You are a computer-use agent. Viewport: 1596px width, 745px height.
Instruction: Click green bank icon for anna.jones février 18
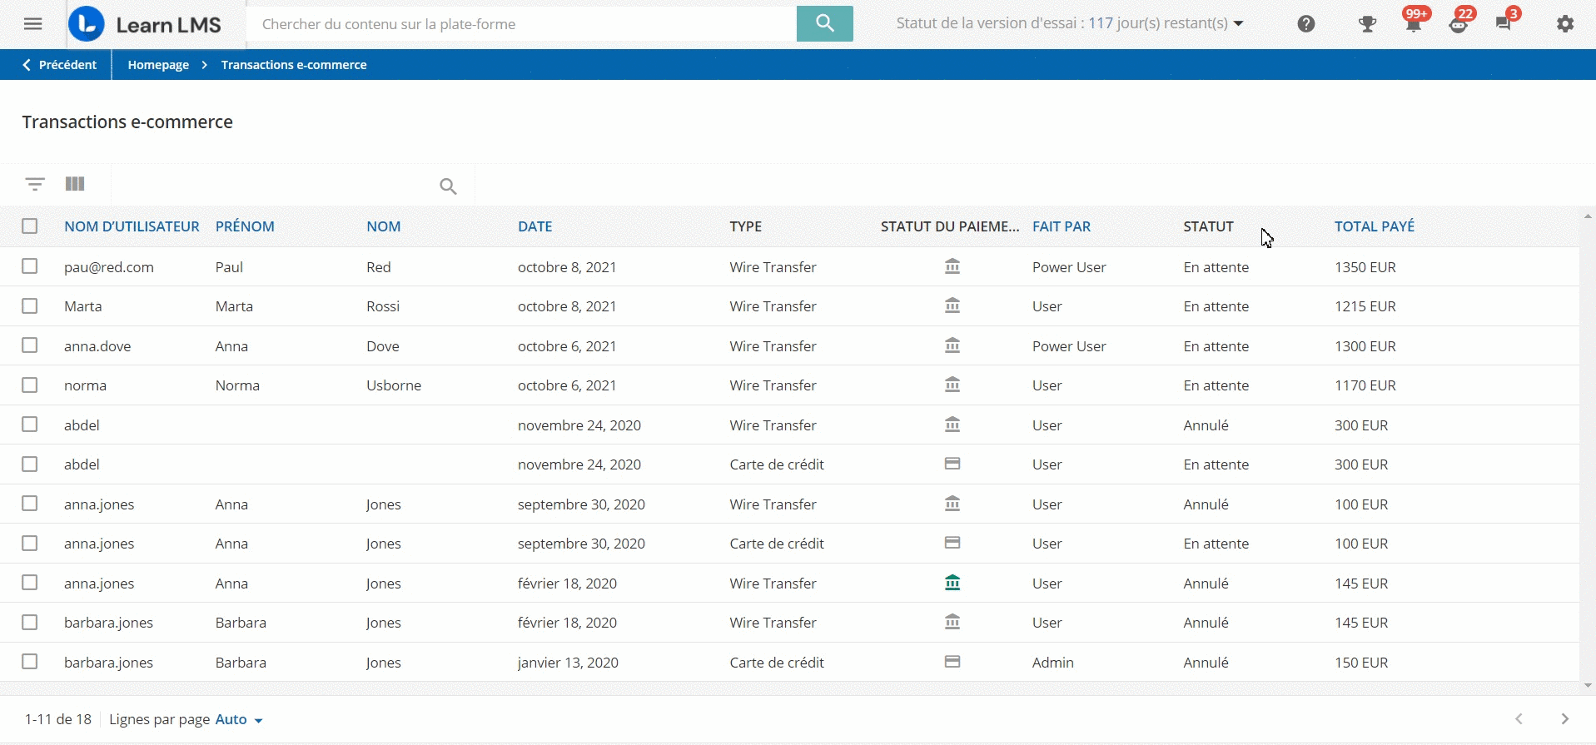click(952, 583)
